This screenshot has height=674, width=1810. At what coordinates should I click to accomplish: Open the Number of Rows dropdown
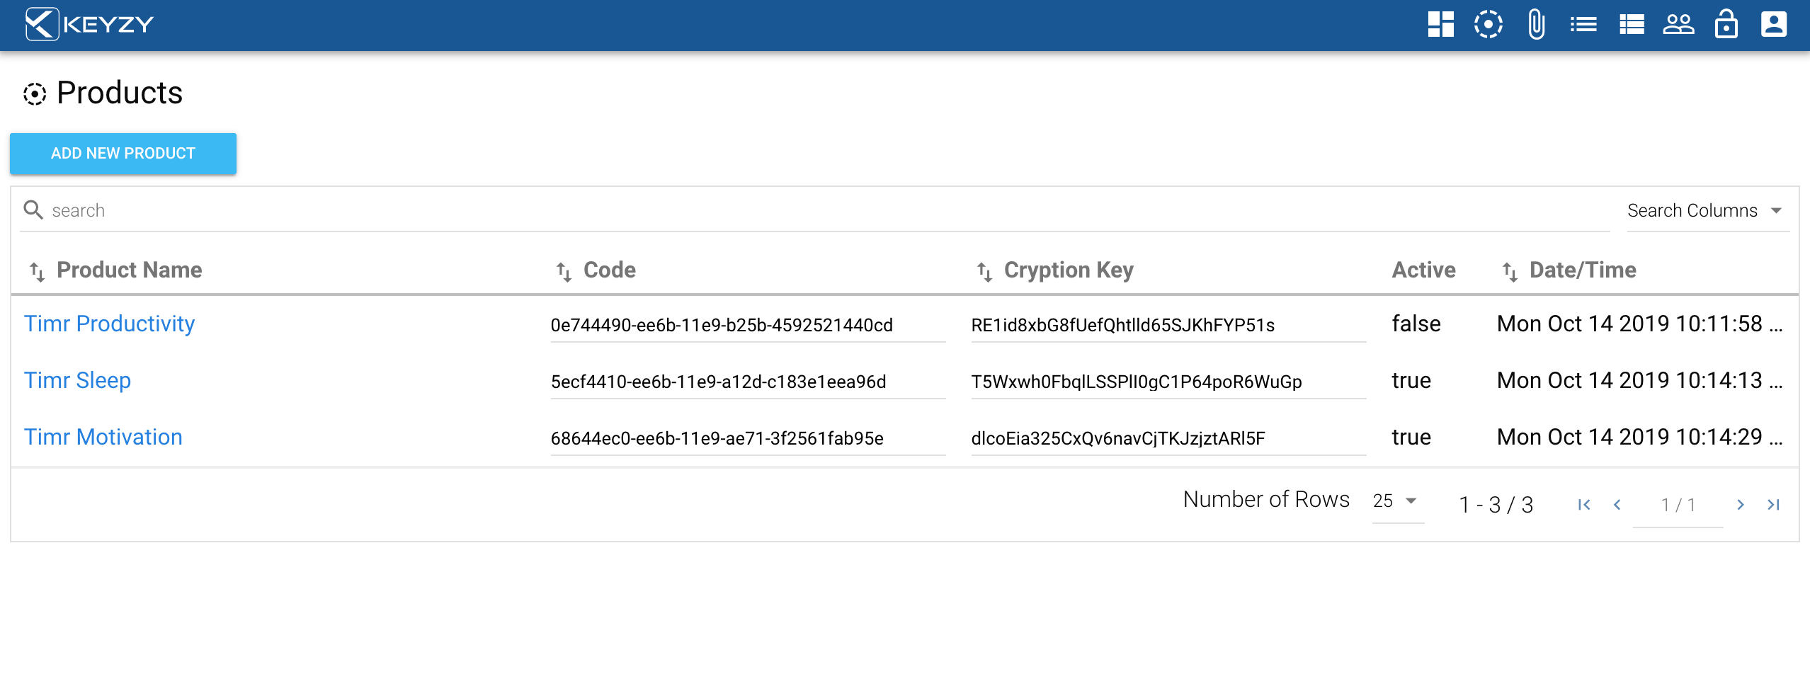1396,501
